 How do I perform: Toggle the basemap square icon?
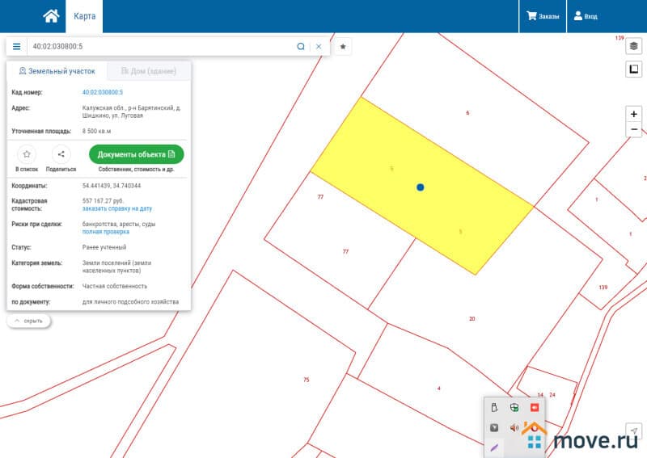pos(634,69)
